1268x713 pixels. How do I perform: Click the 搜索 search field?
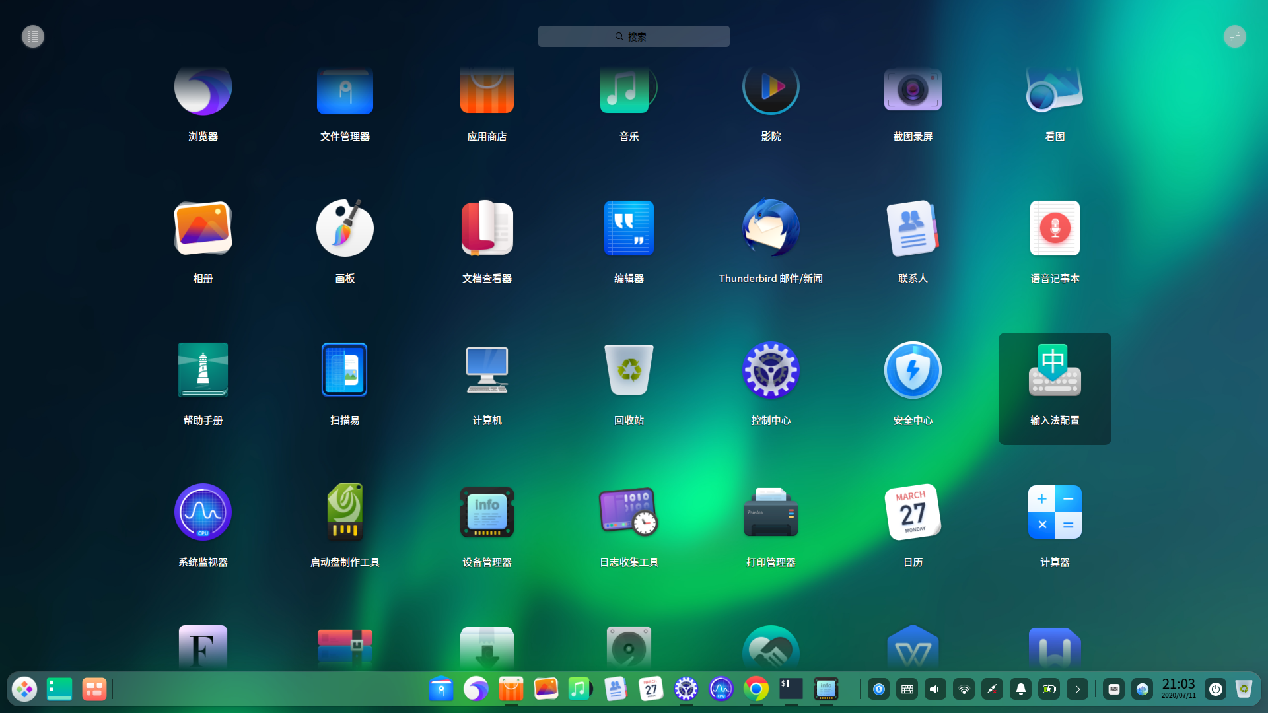(x=633, y=36)
